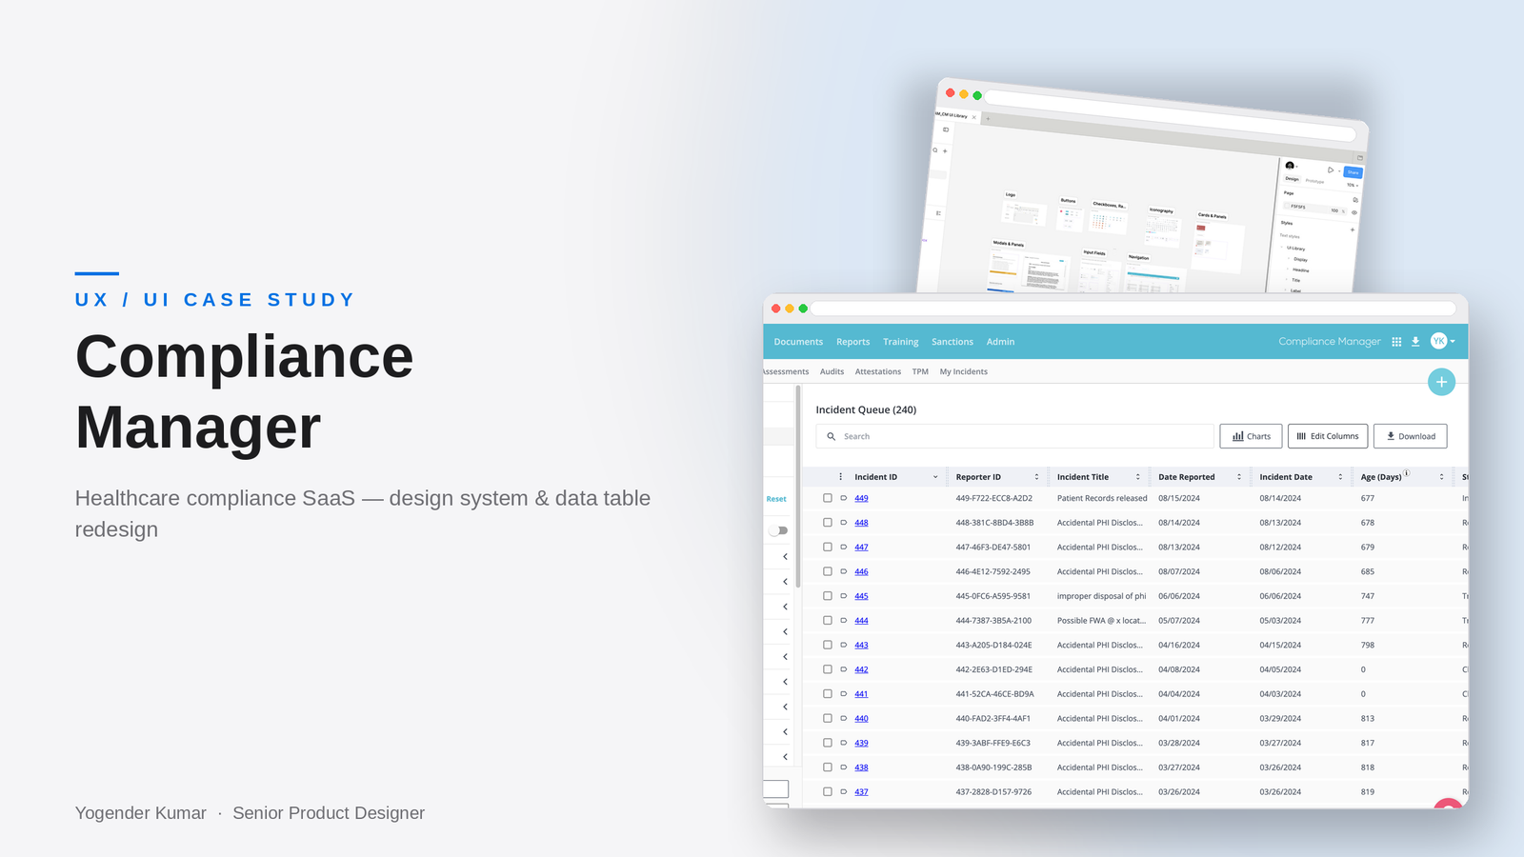This screenshot has height=857, width=1524.
Task: Open comment flag icon on row 439
Action: (x=844, y=743)
